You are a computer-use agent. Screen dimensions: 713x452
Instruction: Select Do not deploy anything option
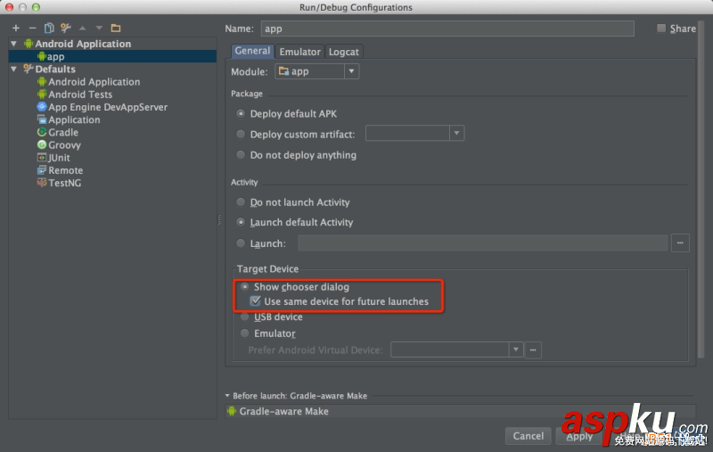[241, 155]
